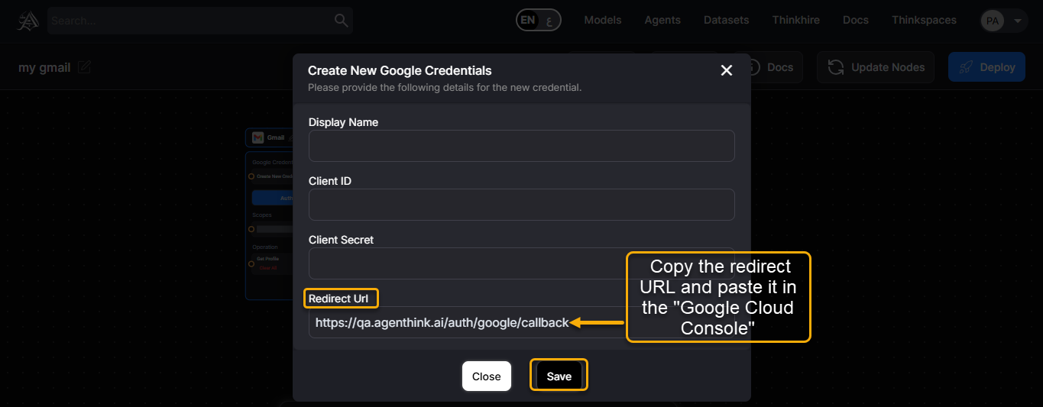
Task: Toggle the EN/Arabic language switch
Action: coord(539,21)
